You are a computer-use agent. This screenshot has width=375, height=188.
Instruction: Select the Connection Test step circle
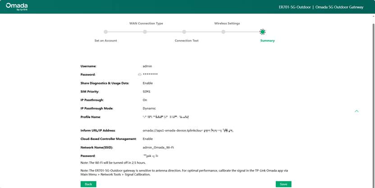(x=184, y=32)
